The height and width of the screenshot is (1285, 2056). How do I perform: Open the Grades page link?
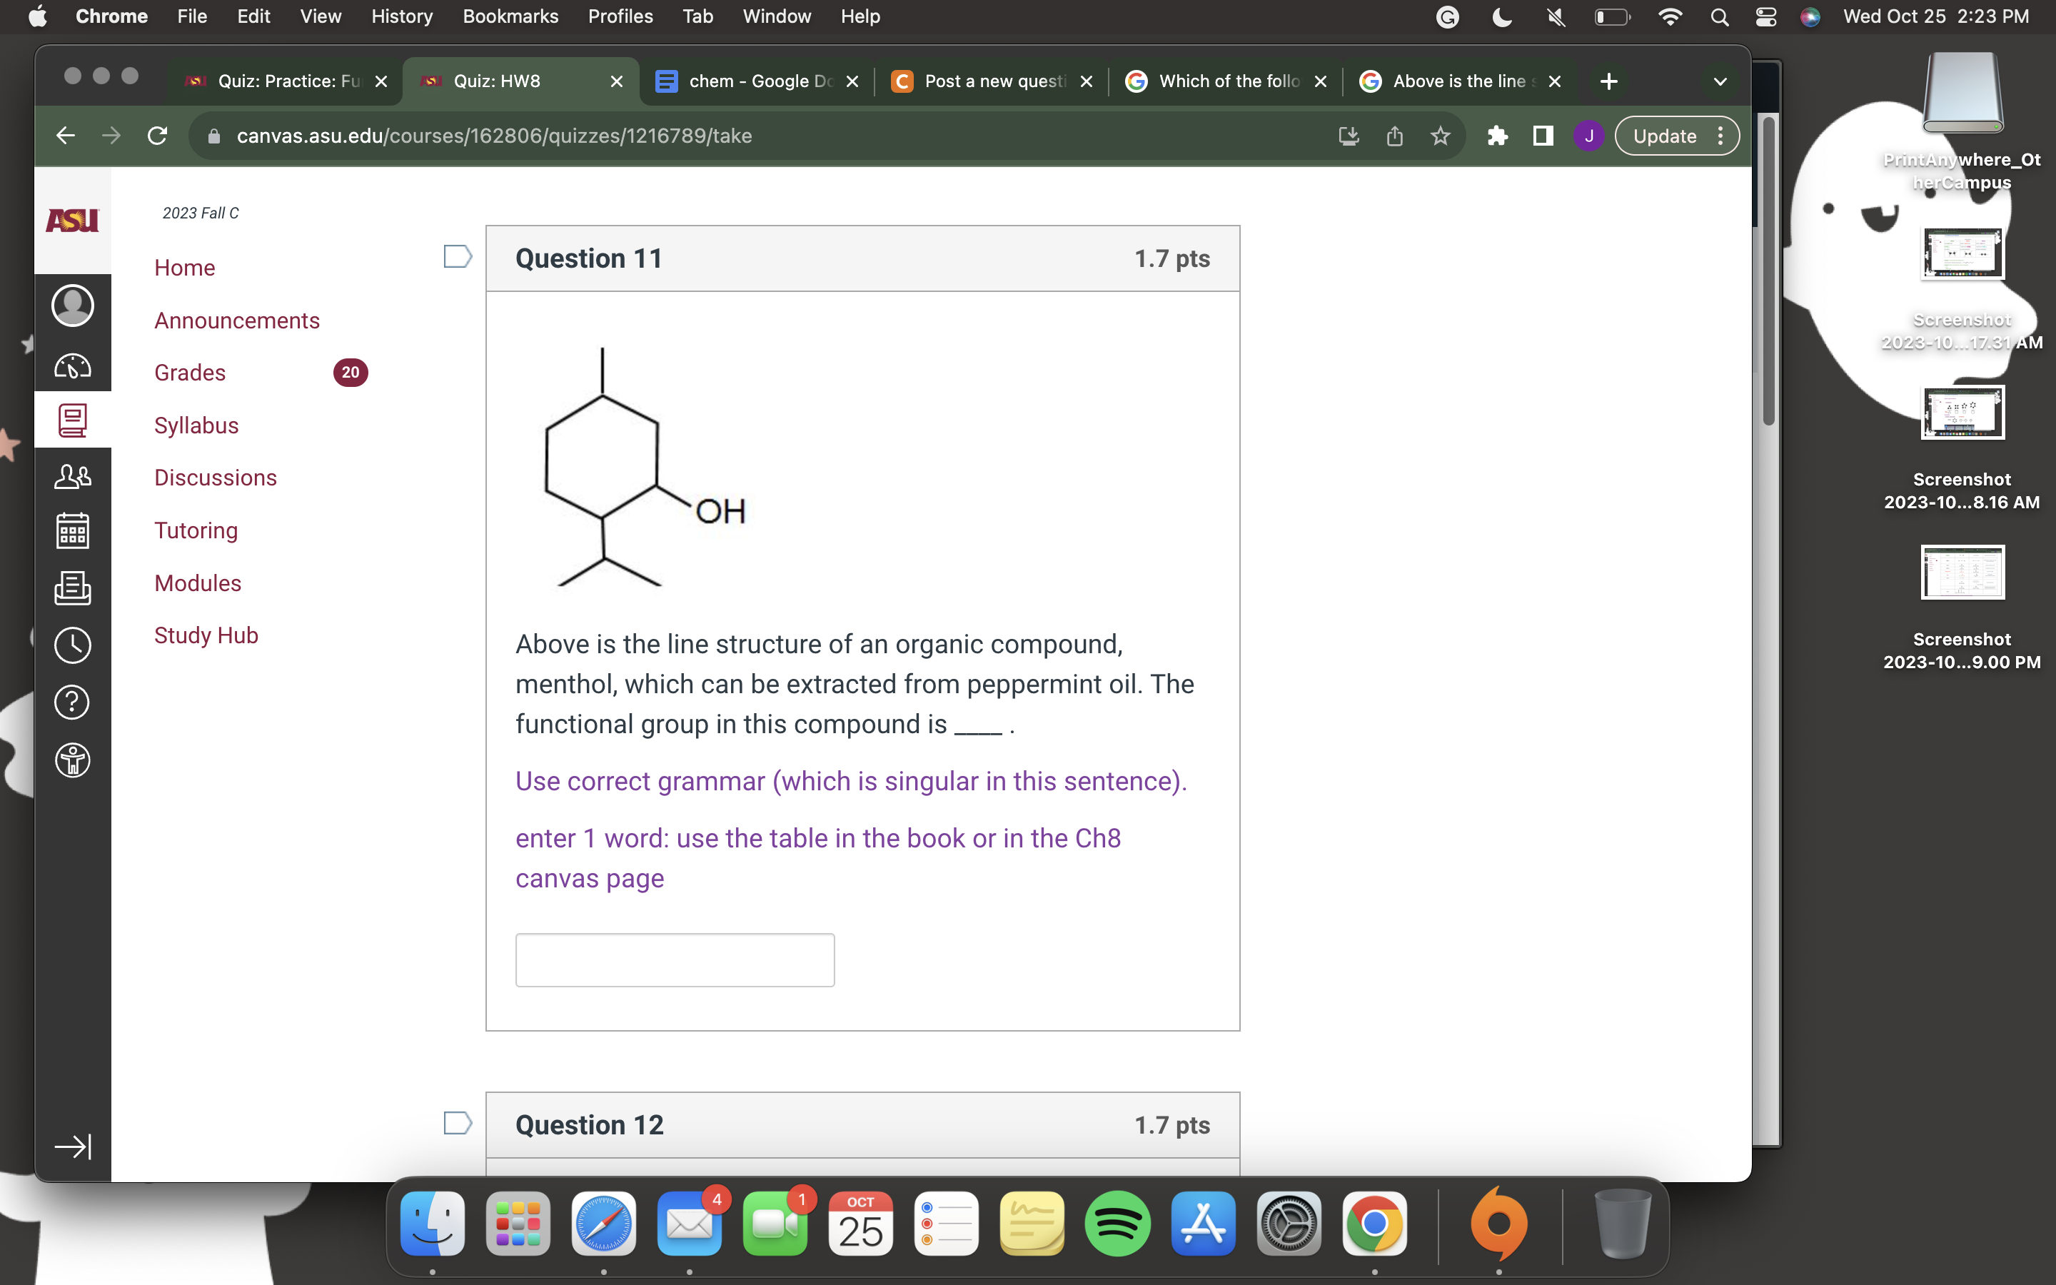pyautogui.click(x=188, y=372)
